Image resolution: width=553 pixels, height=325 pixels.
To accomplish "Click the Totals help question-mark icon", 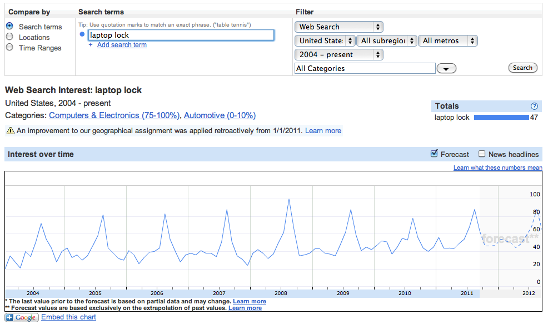I will pos(534,106).
